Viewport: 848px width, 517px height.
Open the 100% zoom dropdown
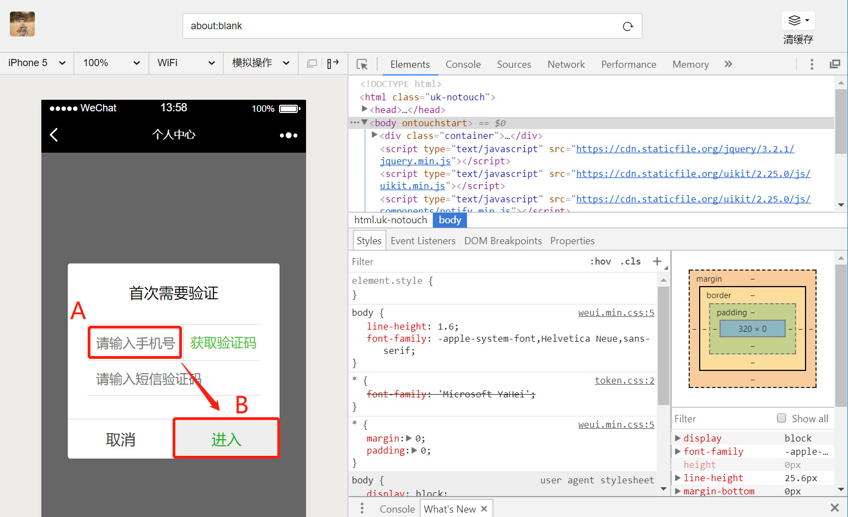(x=111, y=63)
